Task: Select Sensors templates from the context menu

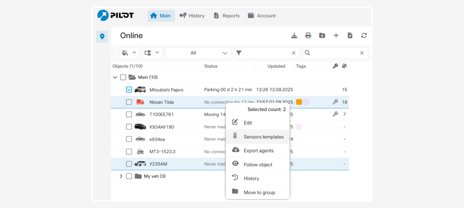Action: pos(263,137)
